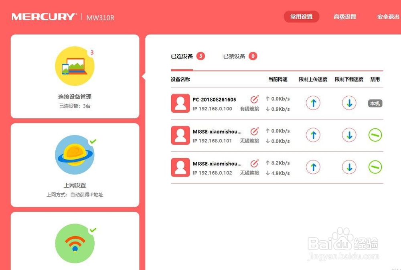This screenshot has height=270, width=401.
Task: Click the 禁用 column header
Action: 375,79
